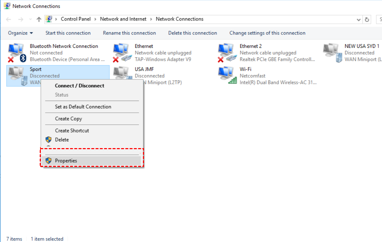The width and height of the screenshot is (382, 242).
Task: Click the NEW USA SYD 1 name
Action: click(x=362, y=46)
